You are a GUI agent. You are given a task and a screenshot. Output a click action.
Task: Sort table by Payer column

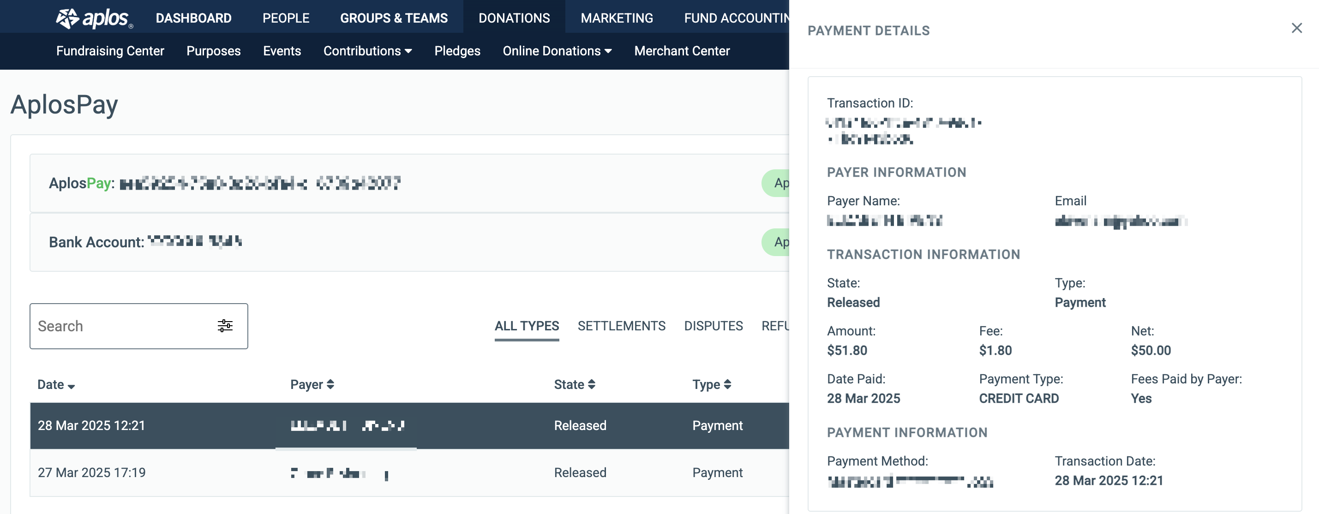pyautogui.click(x=312, y=384)
